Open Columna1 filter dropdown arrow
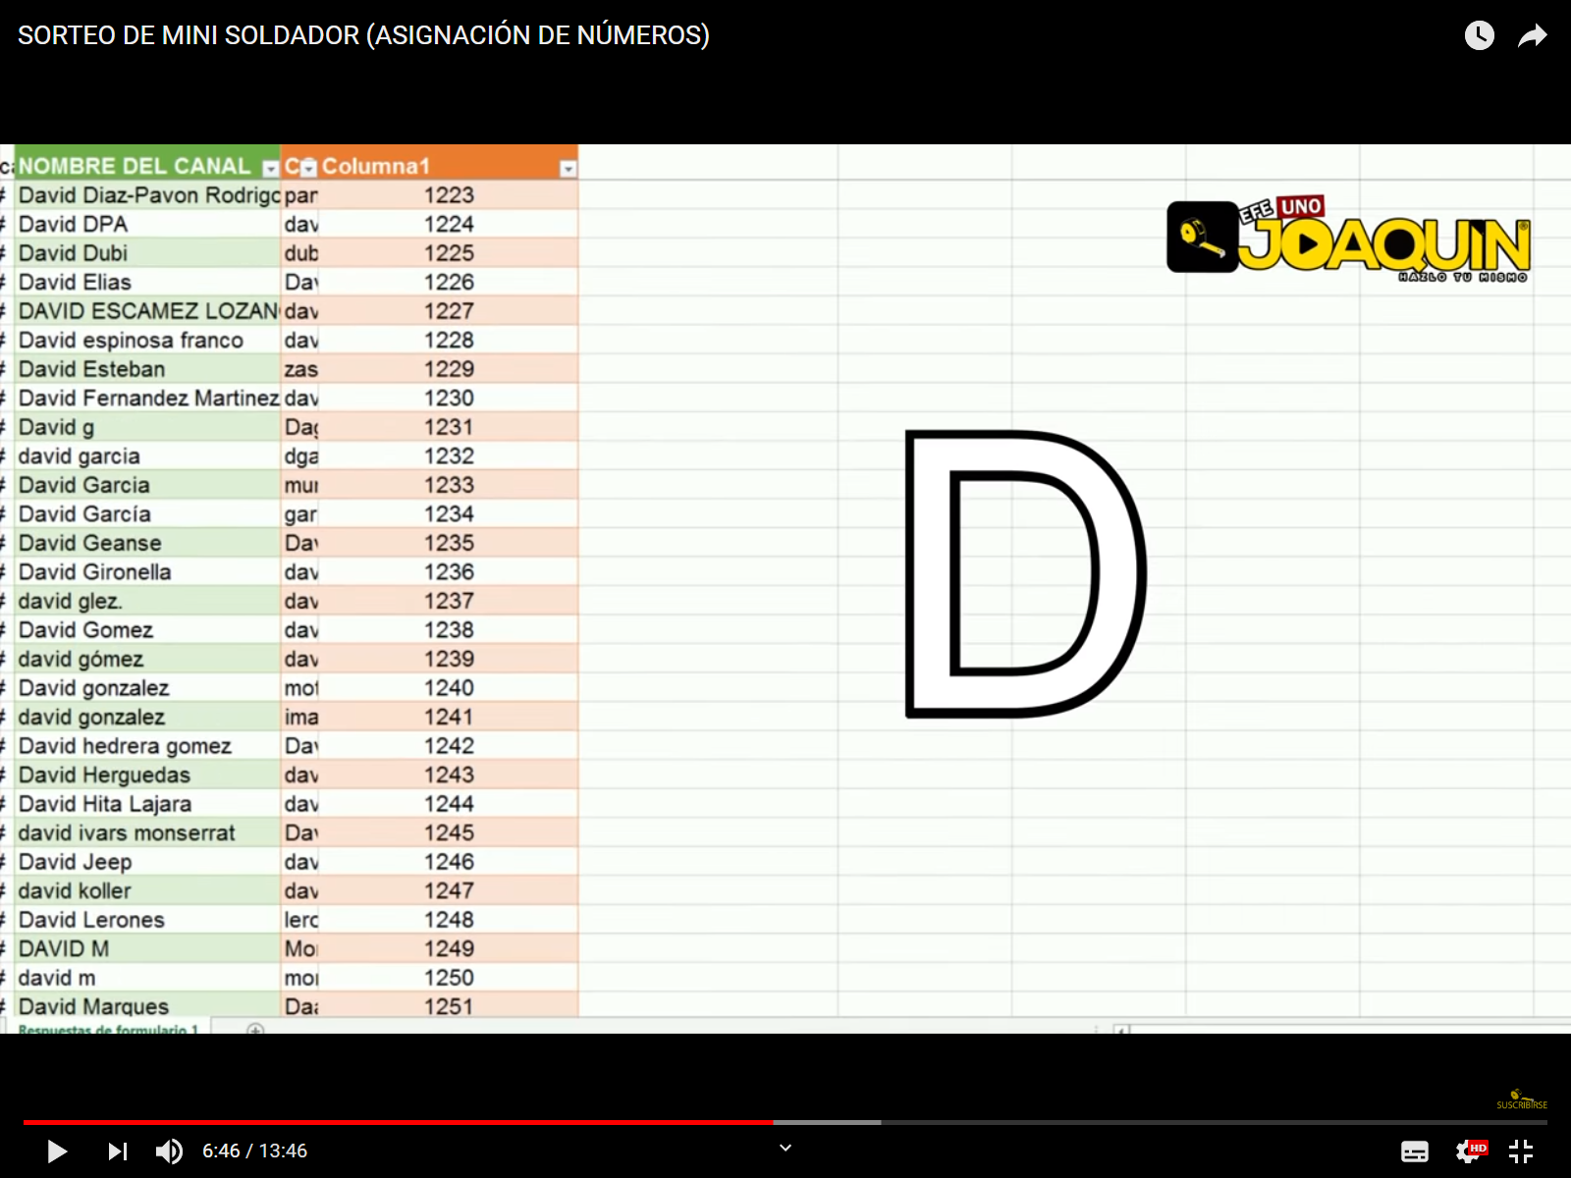This screenshot has height=1178, width=1571. pyautogui.click(x=568, y=169)
